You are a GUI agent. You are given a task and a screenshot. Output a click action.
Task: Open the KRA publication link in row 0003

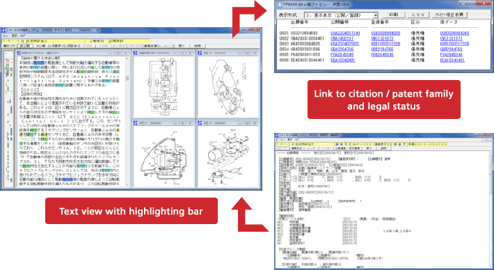click(x=345, y=44)
